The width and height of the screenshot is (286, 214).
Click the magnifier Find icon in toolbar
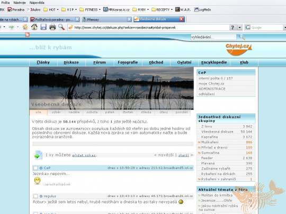[x=61, y=27]
